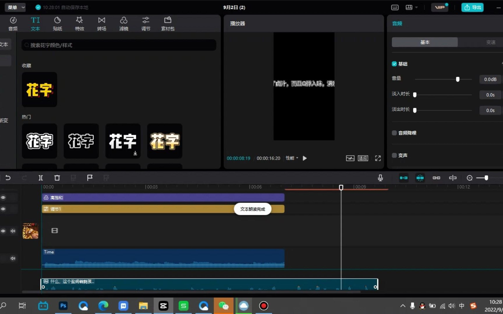Click the main track cover thumbnail

31,231
